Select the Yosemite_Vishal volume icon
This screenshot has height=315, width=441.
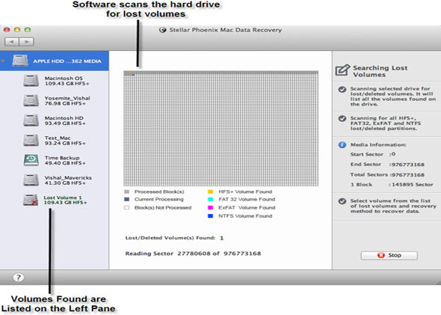(31, 100)
